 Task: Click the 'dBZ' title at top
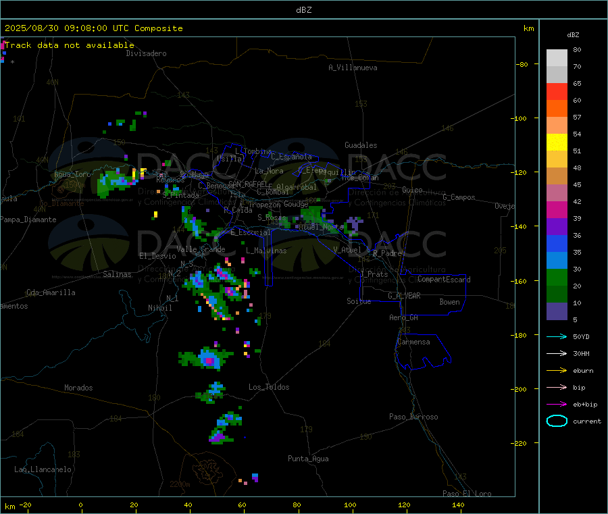(303, 10)
